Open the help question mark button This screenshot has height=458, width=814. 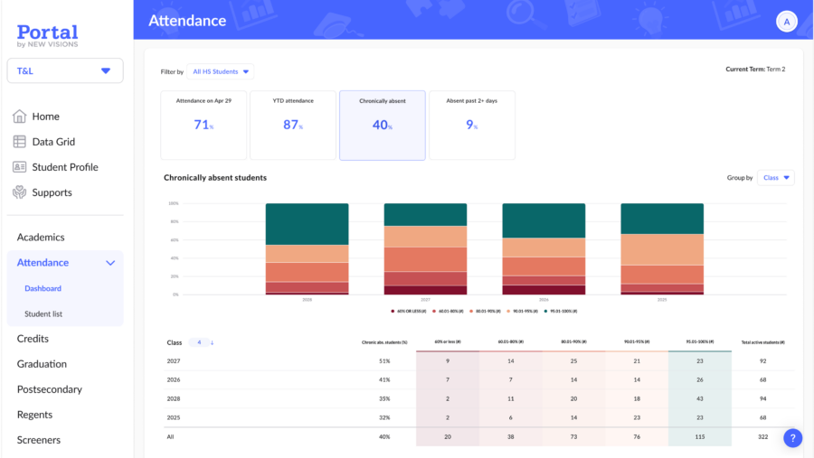(792, 438)
